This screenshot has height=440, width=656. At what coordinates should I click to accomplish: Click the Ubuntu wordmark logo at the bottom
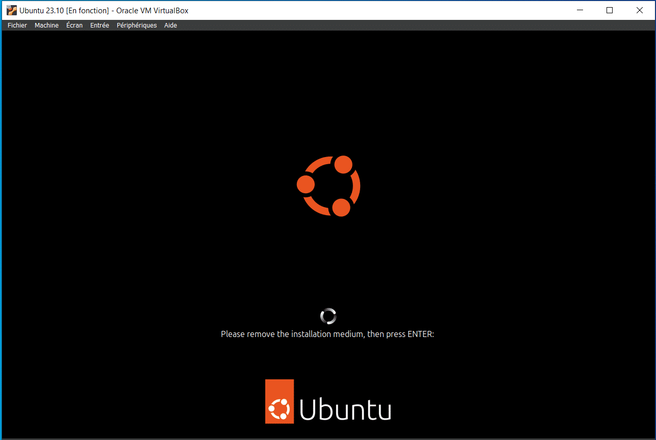pos(346,408)
